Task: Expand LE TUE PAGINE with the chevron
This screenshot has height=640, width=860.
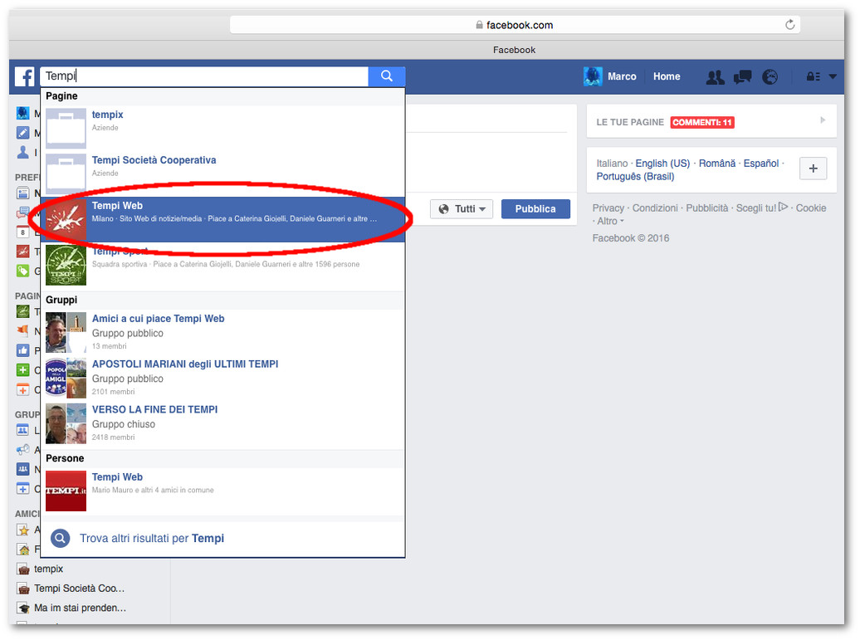Action: tap(823, 120)
